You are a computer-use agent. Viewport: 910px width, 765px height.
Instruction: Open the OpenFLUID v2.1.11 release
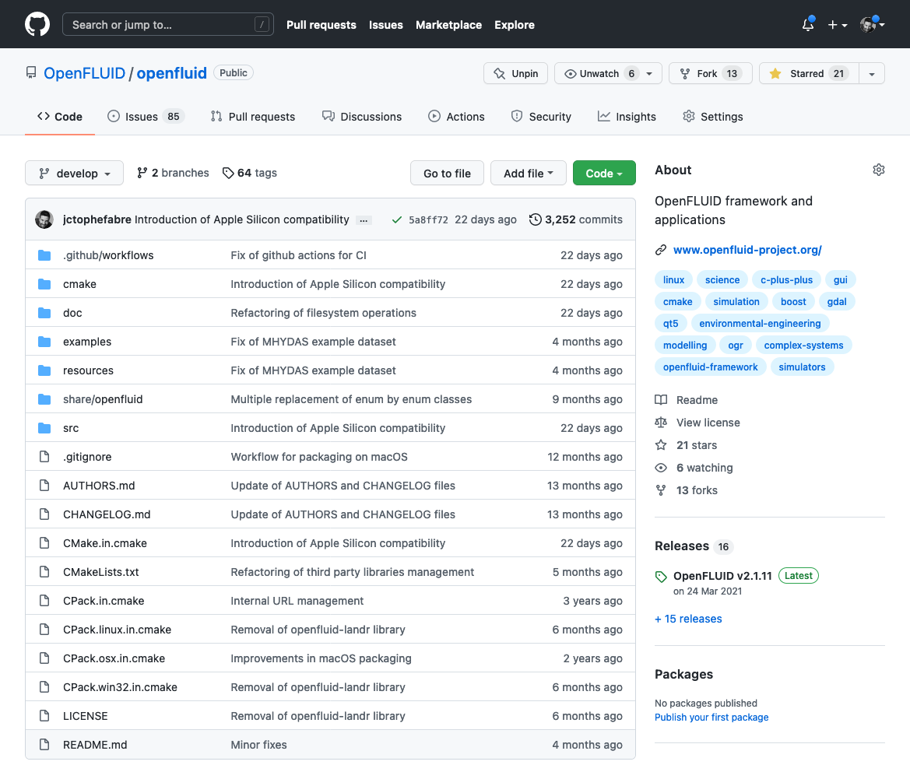(722, 576)
